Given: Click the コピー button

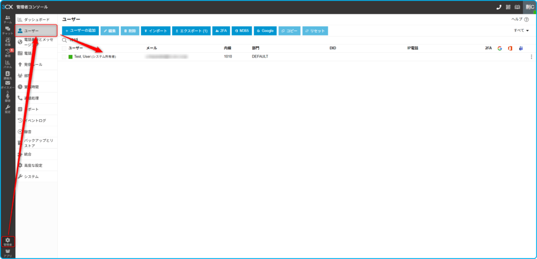Looking at the screenshot, I should pos(289,31).
